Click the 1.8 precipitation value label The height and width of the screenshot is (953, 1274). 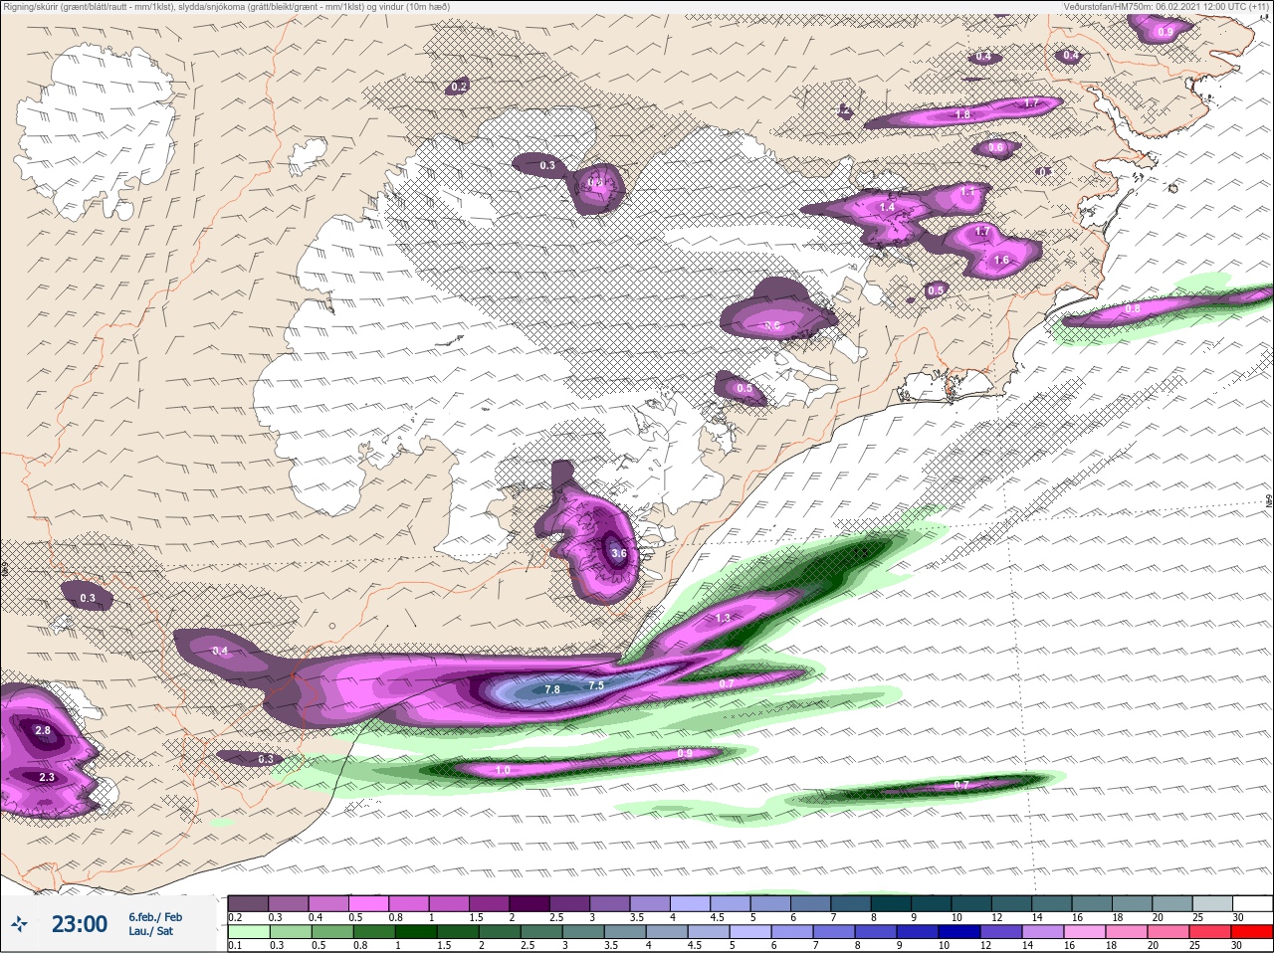pyautogui.click(x=962, y=115)
